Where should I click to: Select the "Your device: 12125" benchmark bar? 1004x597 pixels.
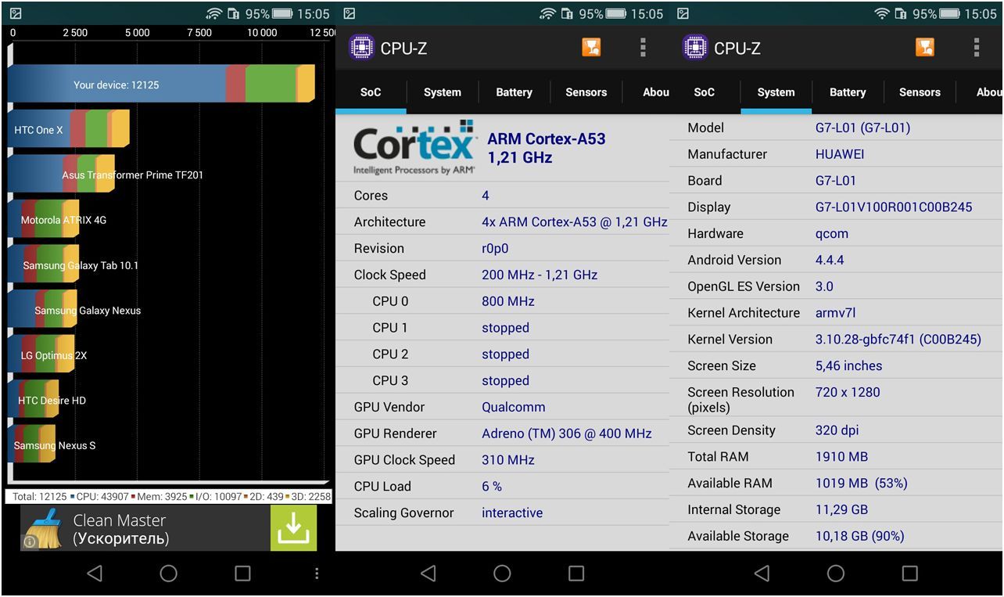point(160,85)
